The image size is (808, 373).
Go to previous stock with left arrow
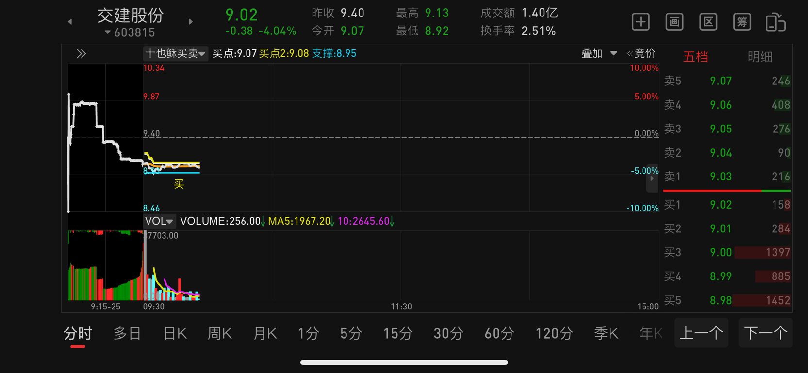tap(70, 22)
